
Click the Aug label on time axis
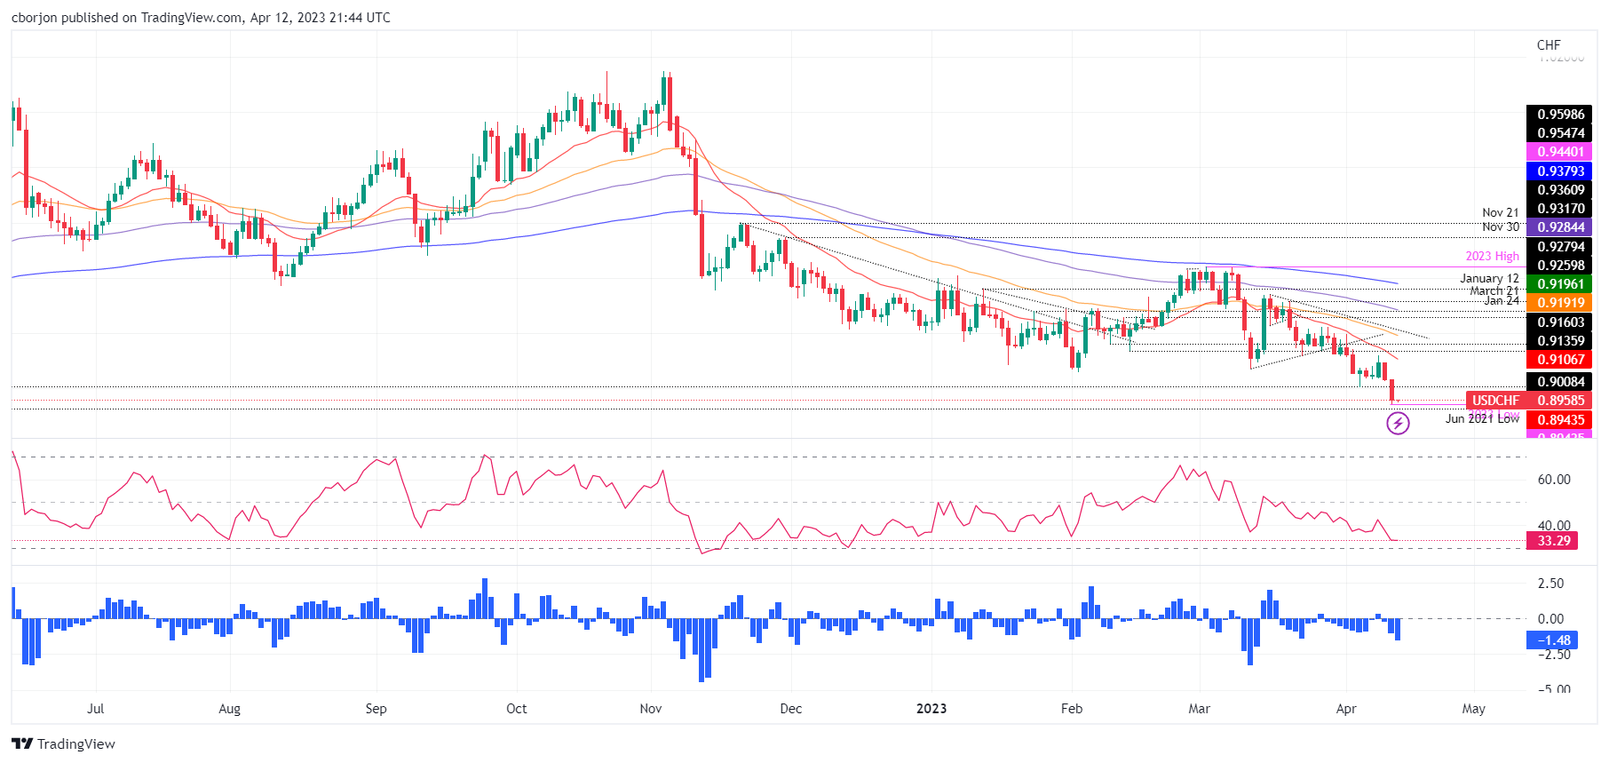point(229,709)
